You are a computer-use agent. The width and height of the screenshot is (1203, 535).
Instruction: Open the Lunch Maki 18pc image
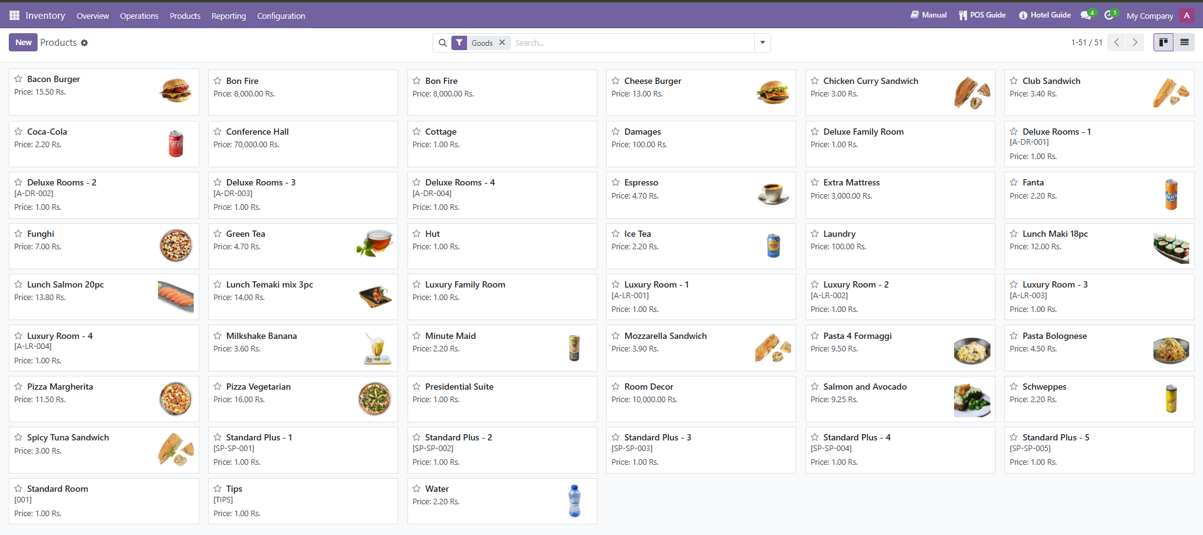tap(1171, 247)
